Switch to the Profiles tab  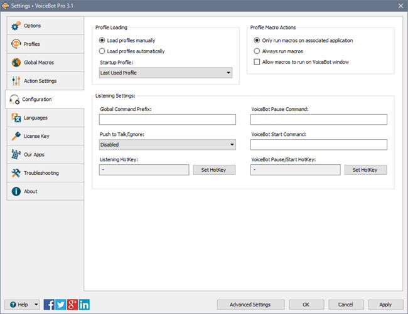(x=45, y=44)
